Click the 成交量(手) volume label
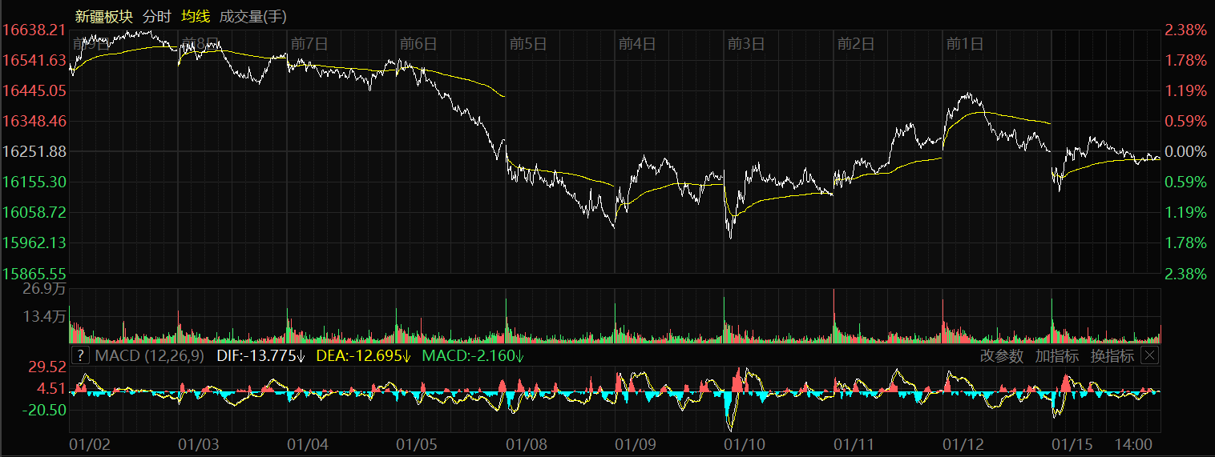Image resolution: width=1215 pixels, height=457 pixels. pyautogui.click(x=252, y=16)
